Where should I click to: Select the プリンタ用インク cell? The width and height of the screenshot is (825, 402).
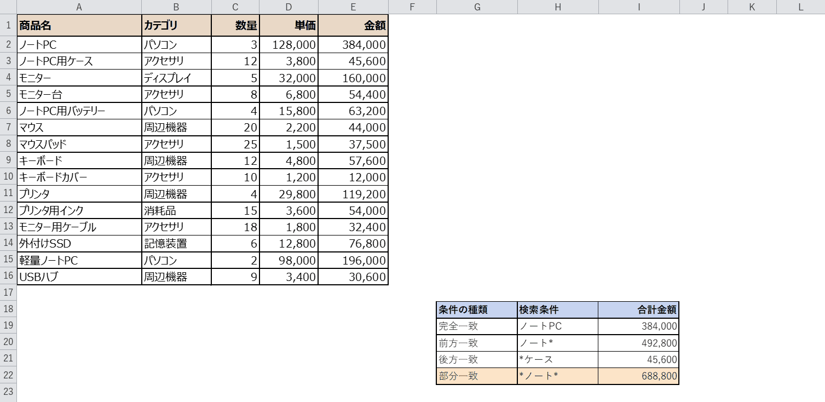pos(79,210)
